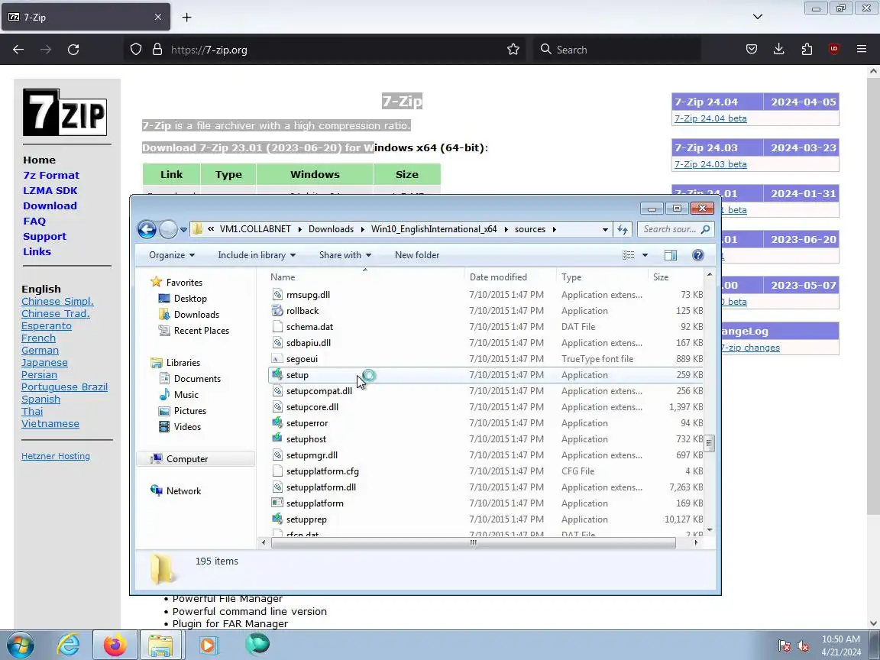Screen dimensions: 880x660
Task: Open the Windows Start menu
Action: [20, 645]
